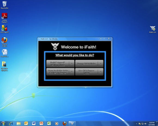
Task: Click the Windows Start orb
Action: [x=3, y=124]
